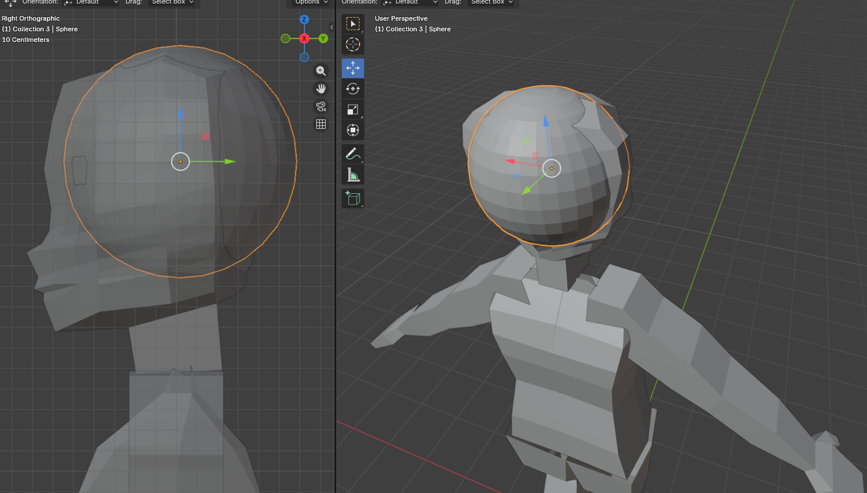Click the red X axis on navigation gizmo

304,38
